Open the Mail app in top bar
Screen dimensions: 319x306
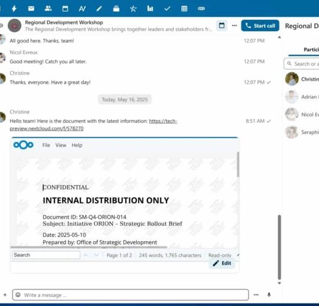coord(31,8)
